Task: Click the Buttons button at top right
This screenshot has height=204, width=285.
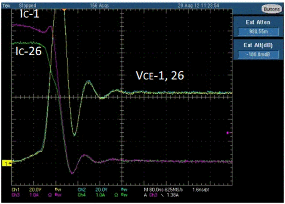Action: 271,9
